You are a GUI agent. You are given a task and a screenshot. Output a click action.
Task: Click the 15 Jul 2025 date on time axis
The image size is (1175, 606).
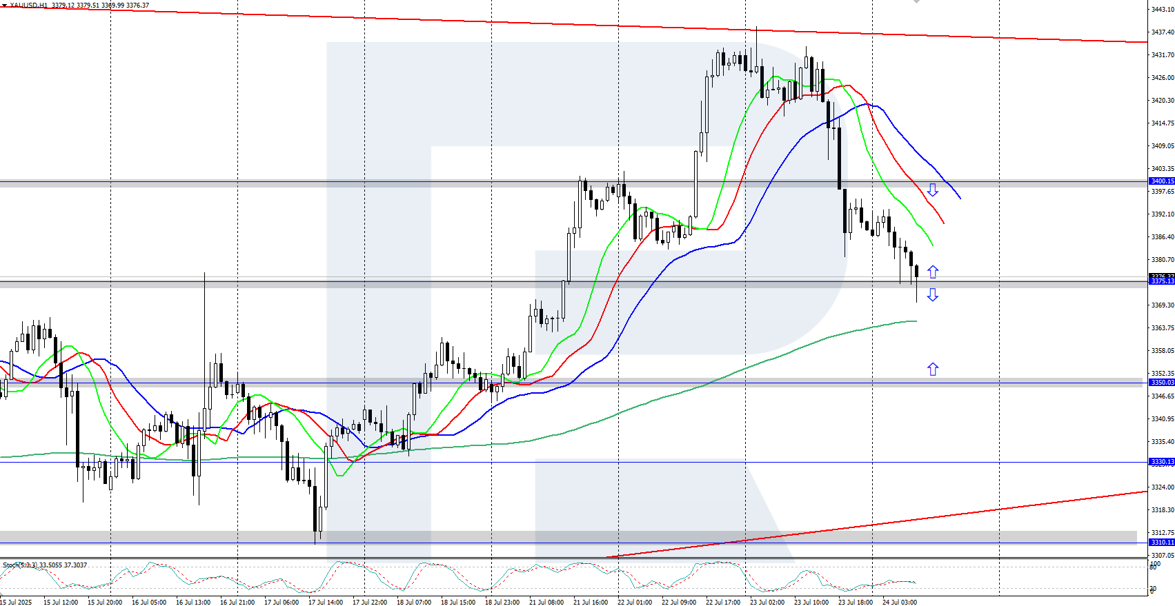tap(16, 602)
